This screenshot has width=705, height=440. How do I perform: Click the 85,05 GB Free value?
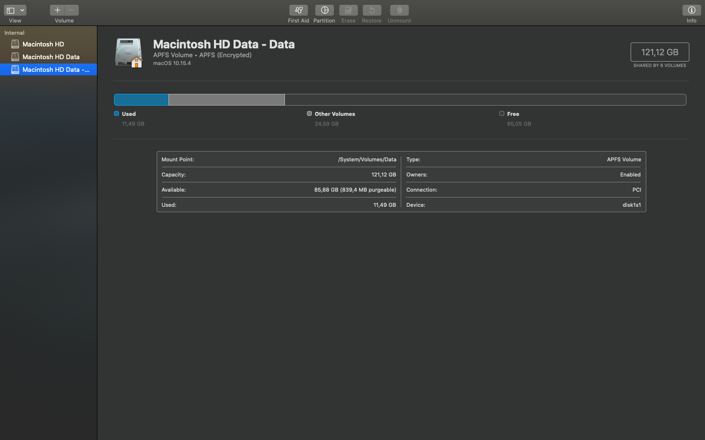click(519, 124)
